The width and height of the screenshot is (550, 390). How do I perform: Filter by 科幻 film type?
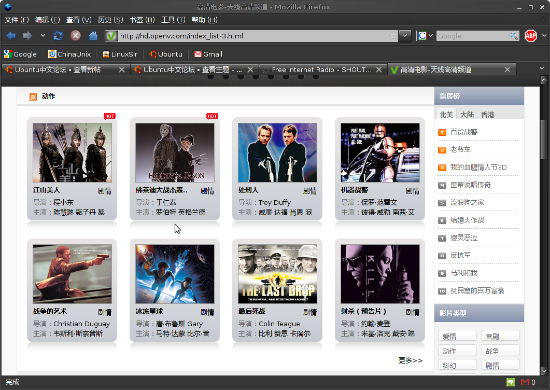(457, 365)
